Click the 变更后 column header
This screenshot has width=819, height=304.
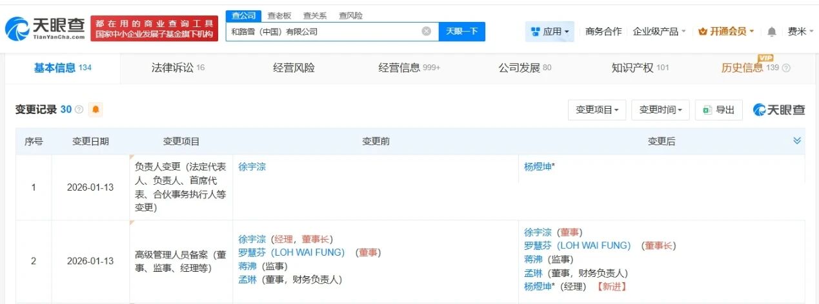click(662, 141)
